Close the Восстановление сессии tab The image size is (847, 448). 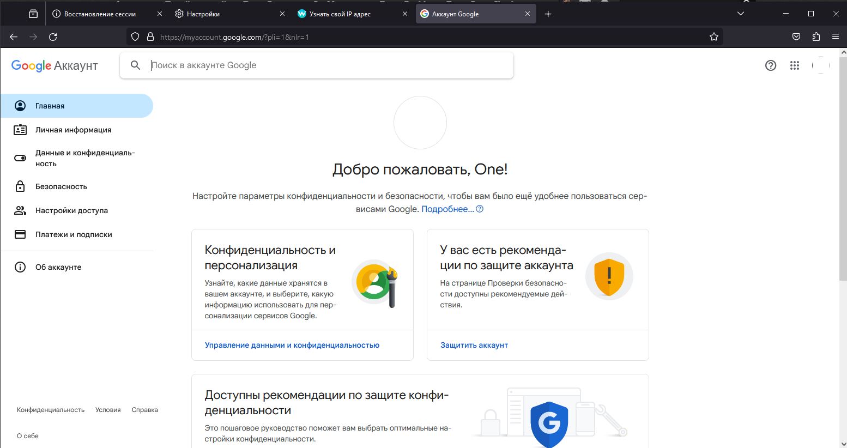[x=160, y=14]
